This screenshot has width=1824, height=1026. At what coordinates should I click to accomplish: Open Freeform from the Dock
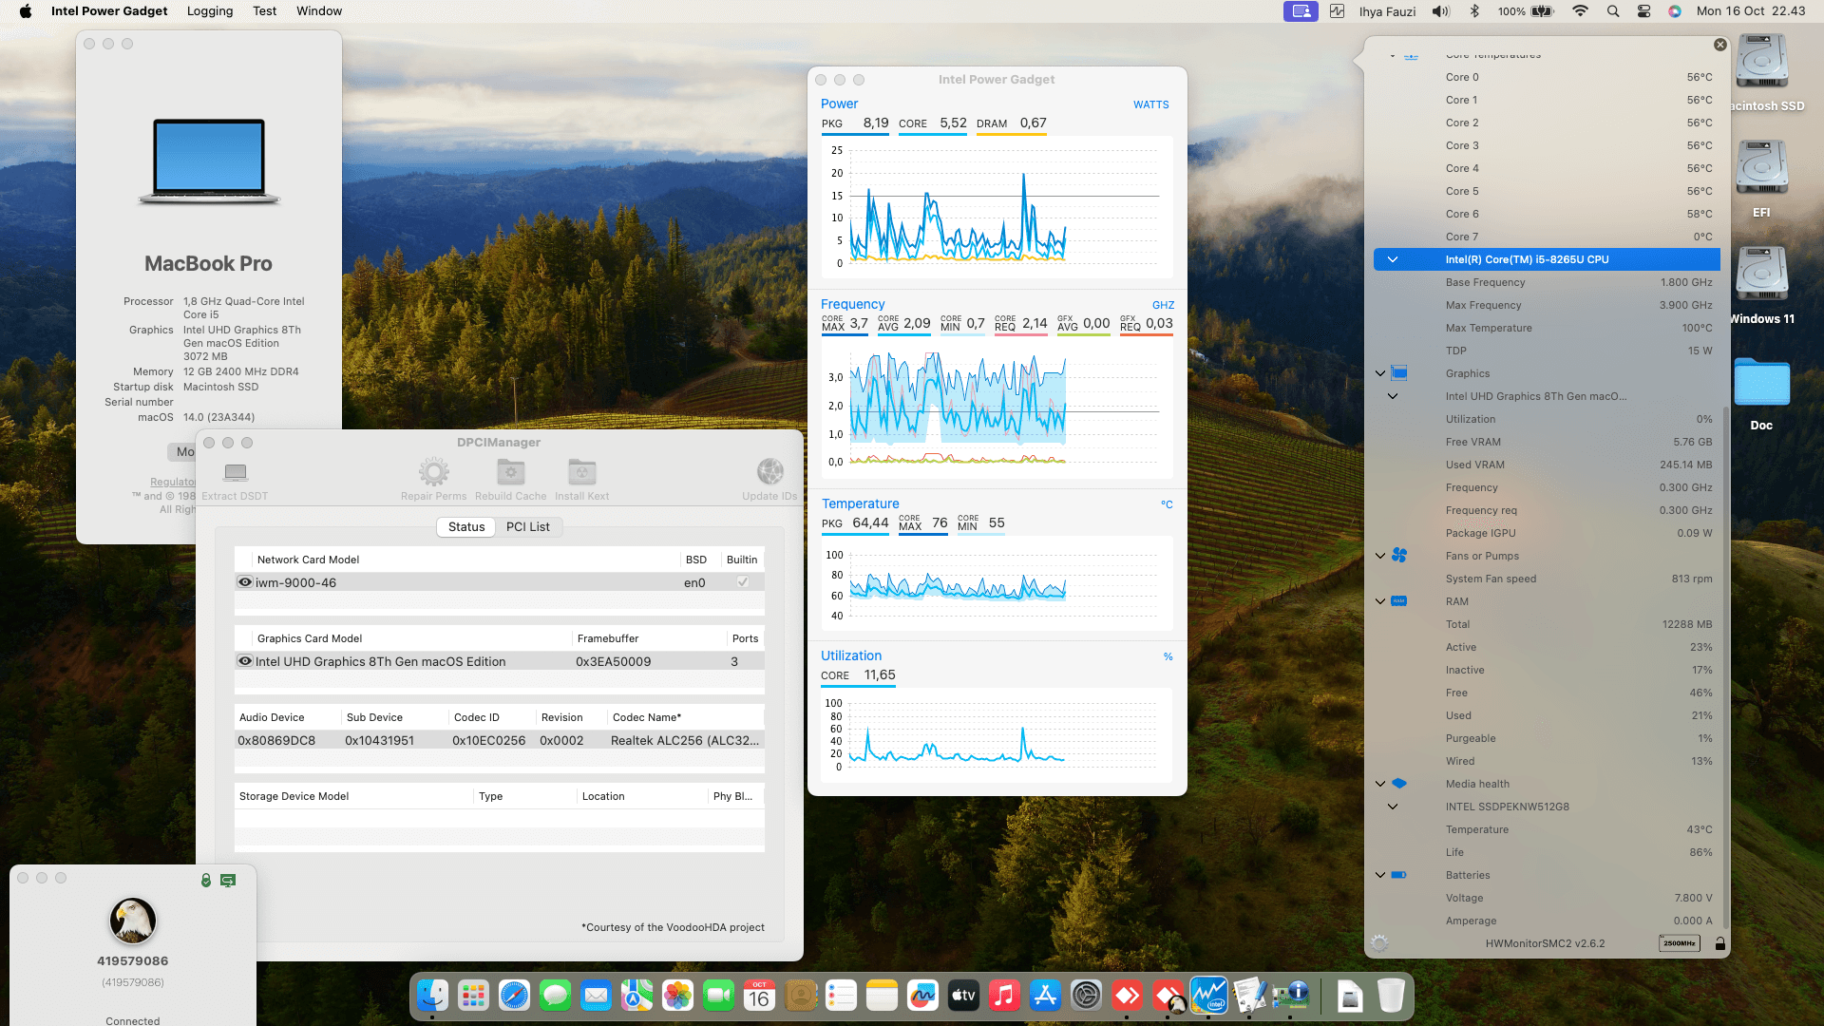(x=922, y=996)
